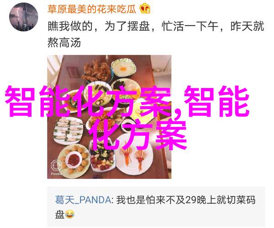The width and height of the screenshot is (274, 228).
Task: Open username 草原最美的花来吃瓜 profile
Action: 92,9
